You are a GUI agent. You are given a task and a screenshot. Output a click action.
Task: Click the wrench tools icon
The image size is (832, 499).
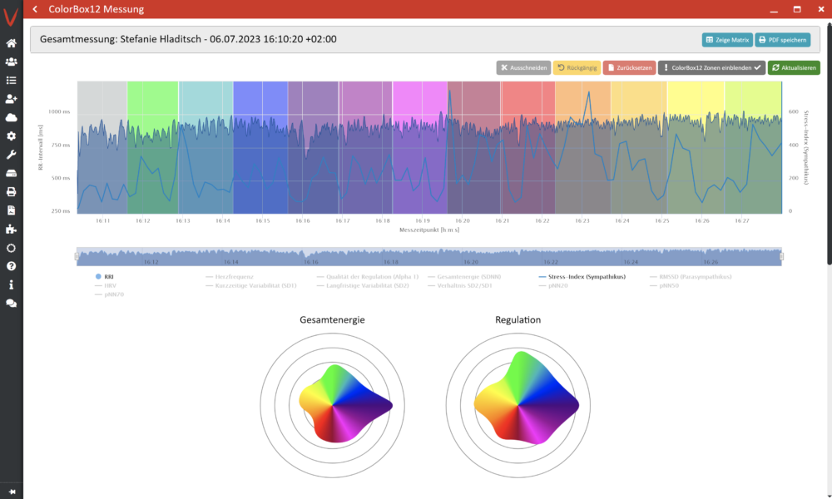point(11,155)
